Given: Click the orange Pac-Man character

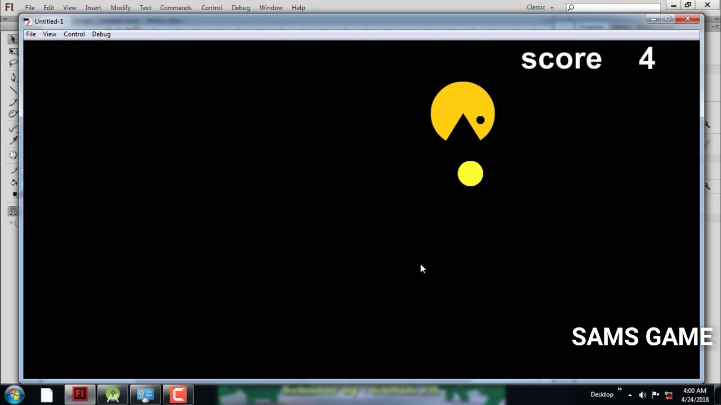Looking at the screenshot, I should (462, 111).
